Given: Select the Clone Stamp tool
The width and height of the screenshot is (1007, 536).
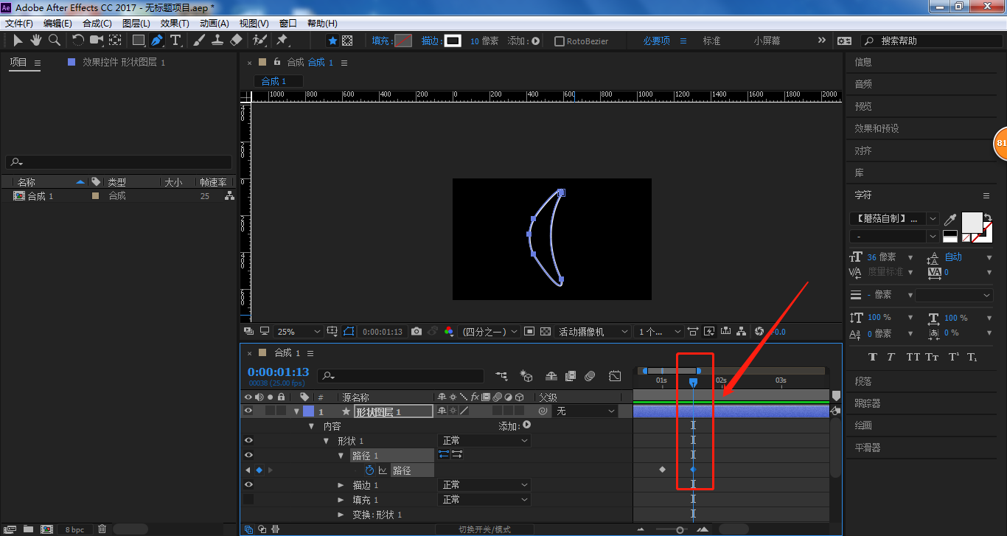Looking at the screenshot, I should (217, 41).
